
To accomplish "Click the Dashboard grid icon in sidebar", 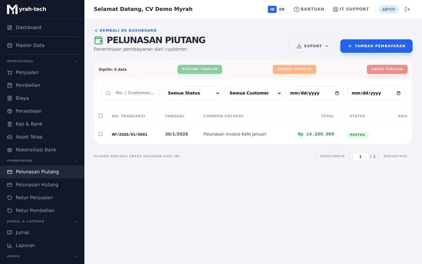I will (10, 28).
